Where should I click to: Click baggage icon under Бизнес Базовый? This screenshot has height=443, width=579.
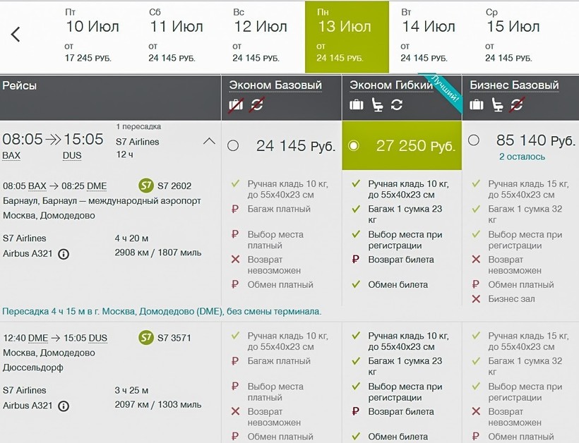[477, 105]
